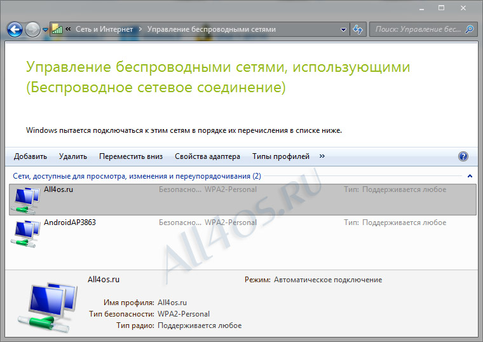Open Help with the blue question icon
Screen dimensions: 483x342
(x=463, y=156)
